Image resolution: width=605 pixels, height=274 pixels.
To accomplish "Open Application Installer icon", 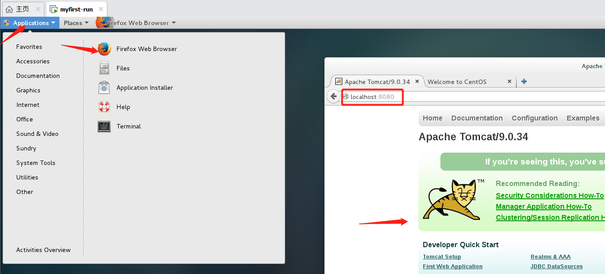I will [x=104, y=88].
